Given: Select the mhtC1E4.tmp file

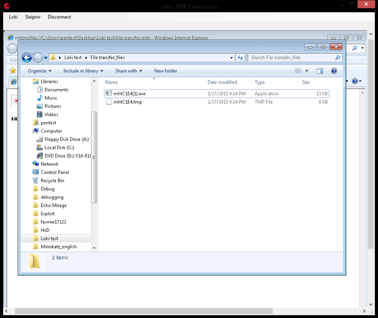Looking at the screenshot, I should pos(128,102).
